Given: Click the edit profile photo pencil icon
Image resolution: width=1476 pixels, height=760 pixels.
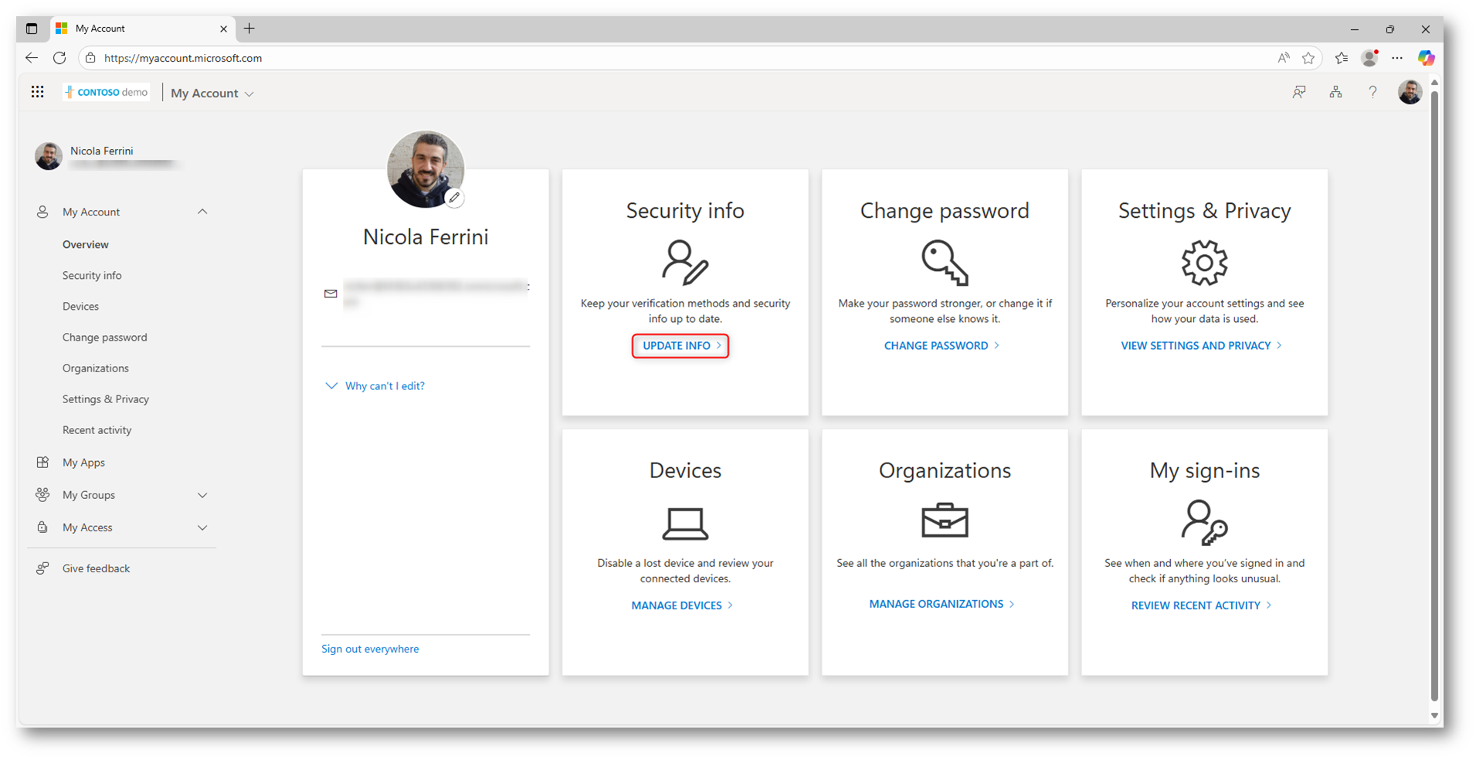Looking at the screenshot, I should click(454, 198).
